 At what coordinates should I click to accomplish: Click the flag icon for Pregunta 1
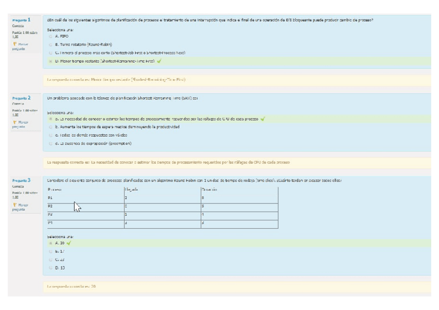tap(15, 44)
